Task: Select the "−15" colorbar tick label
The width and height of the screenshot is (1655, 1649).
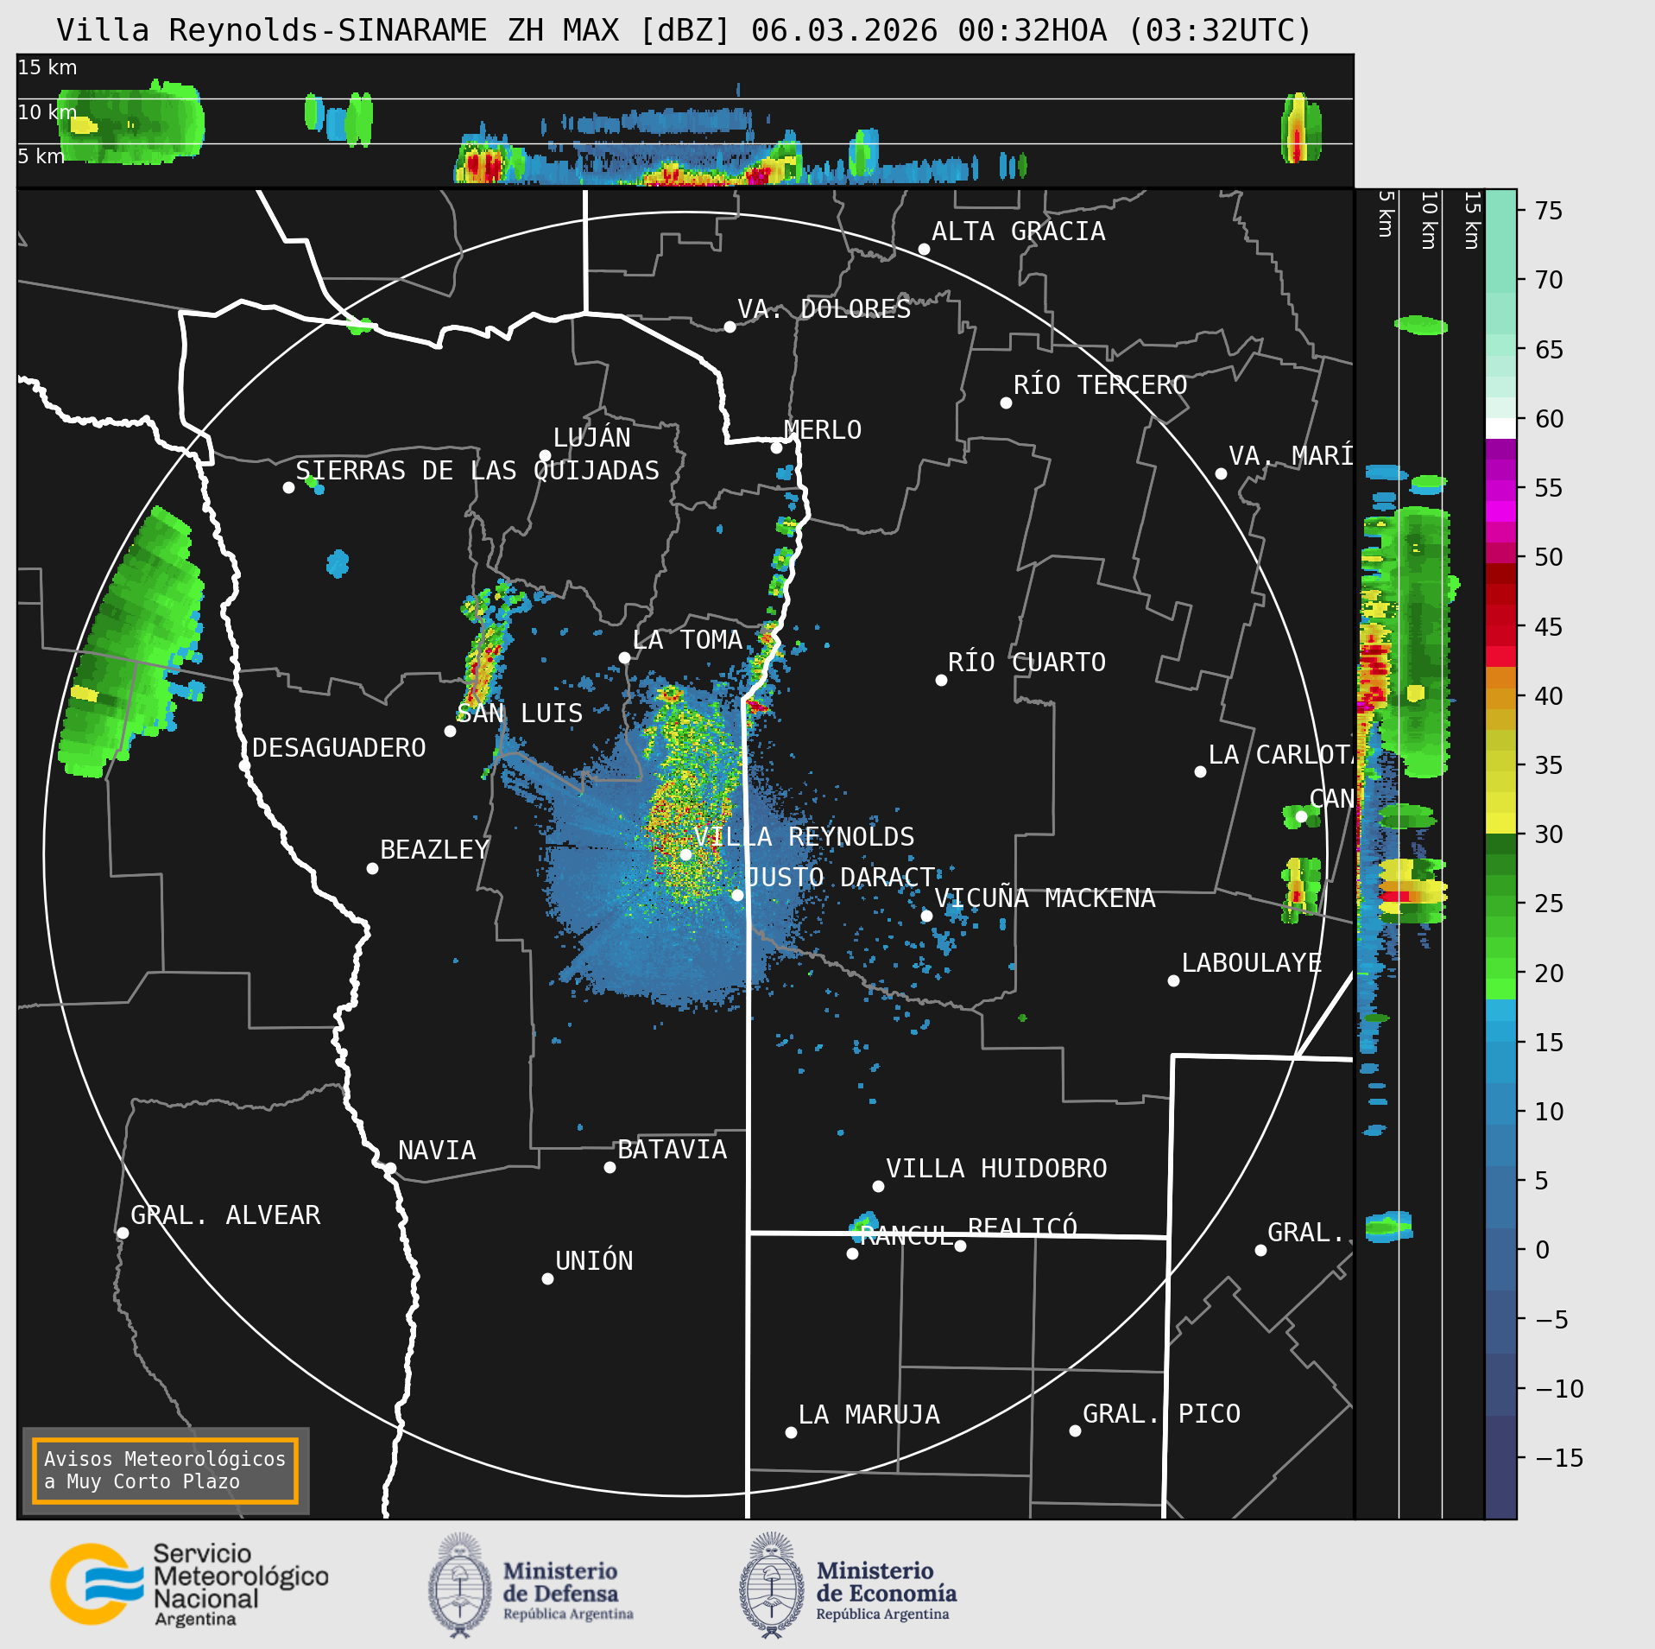Action: (x=1559, y=1459)
